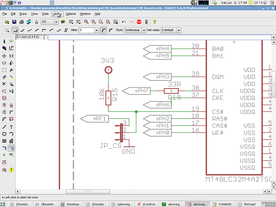Click the zoom-to-fit magnifier icon
The width and height of the screenshot is (276, 207).
point(86,22)
